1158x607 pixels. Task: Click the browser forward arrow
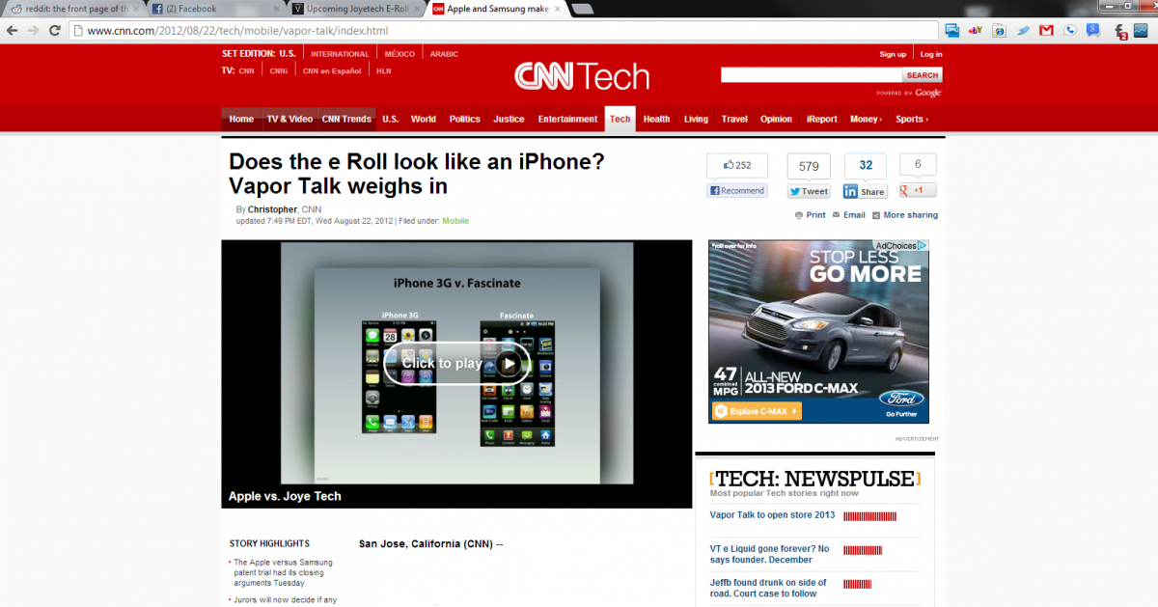(34, 31)
